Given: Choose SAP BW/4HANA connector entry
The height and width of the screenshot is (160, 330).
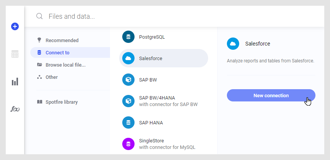Looking at the screenshot, I should pos(167,101).
